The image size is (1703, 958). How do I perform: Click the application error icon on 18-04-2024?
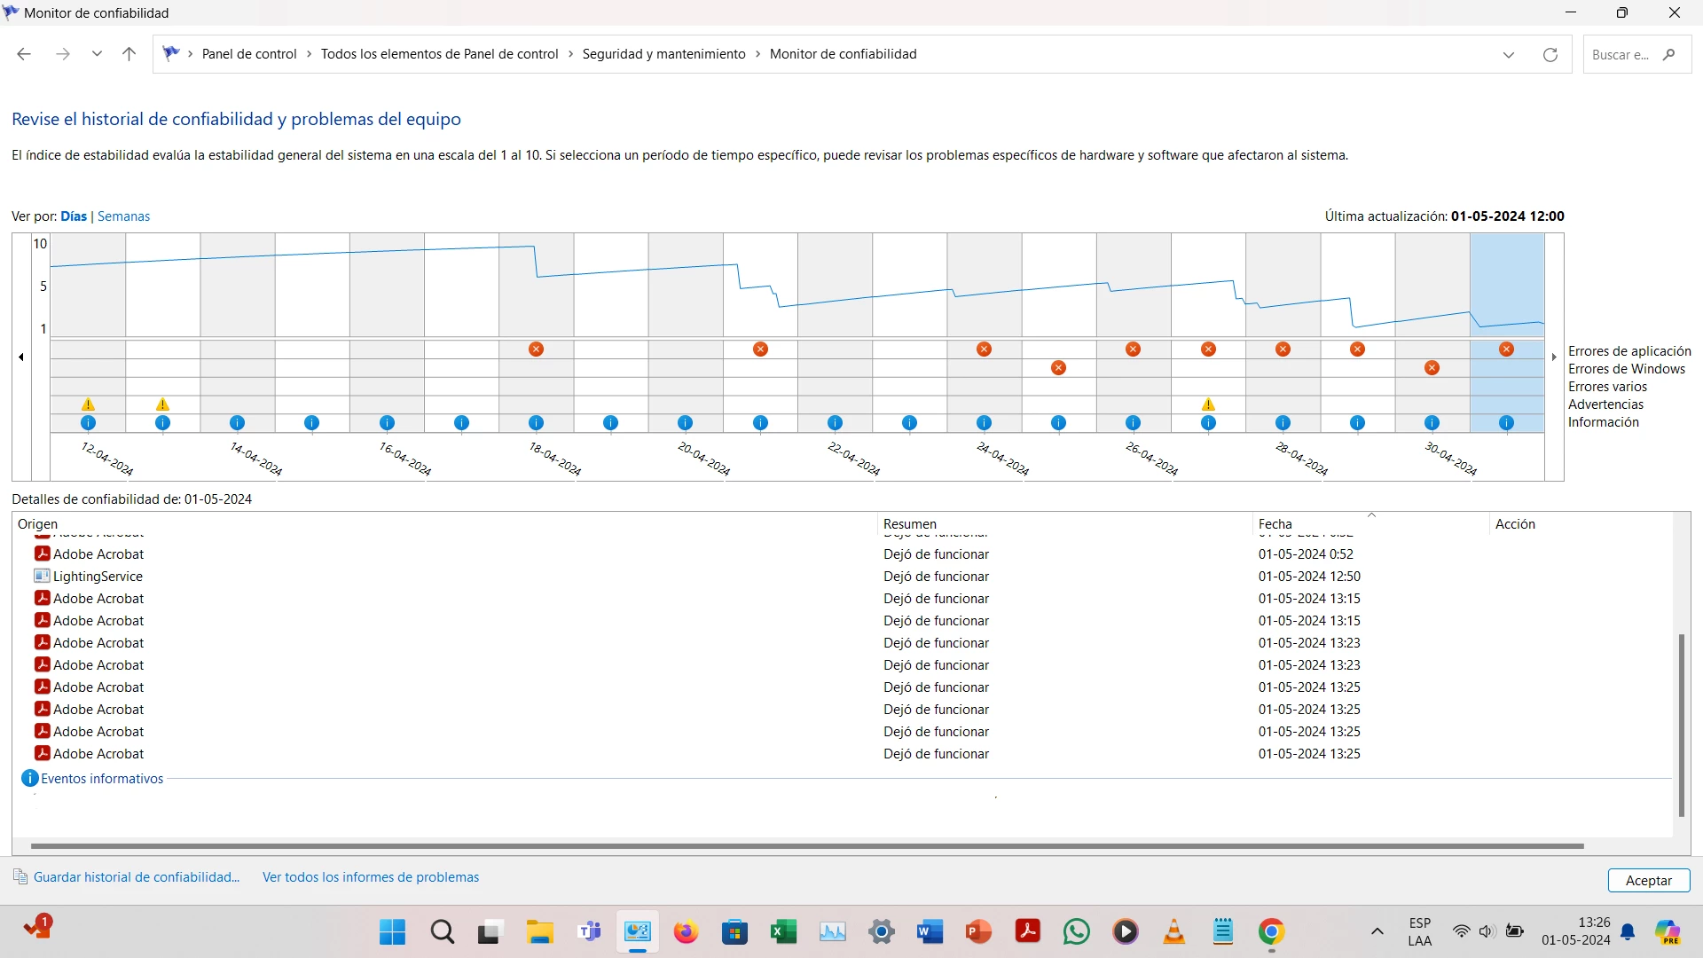click(x=536, y=349)
